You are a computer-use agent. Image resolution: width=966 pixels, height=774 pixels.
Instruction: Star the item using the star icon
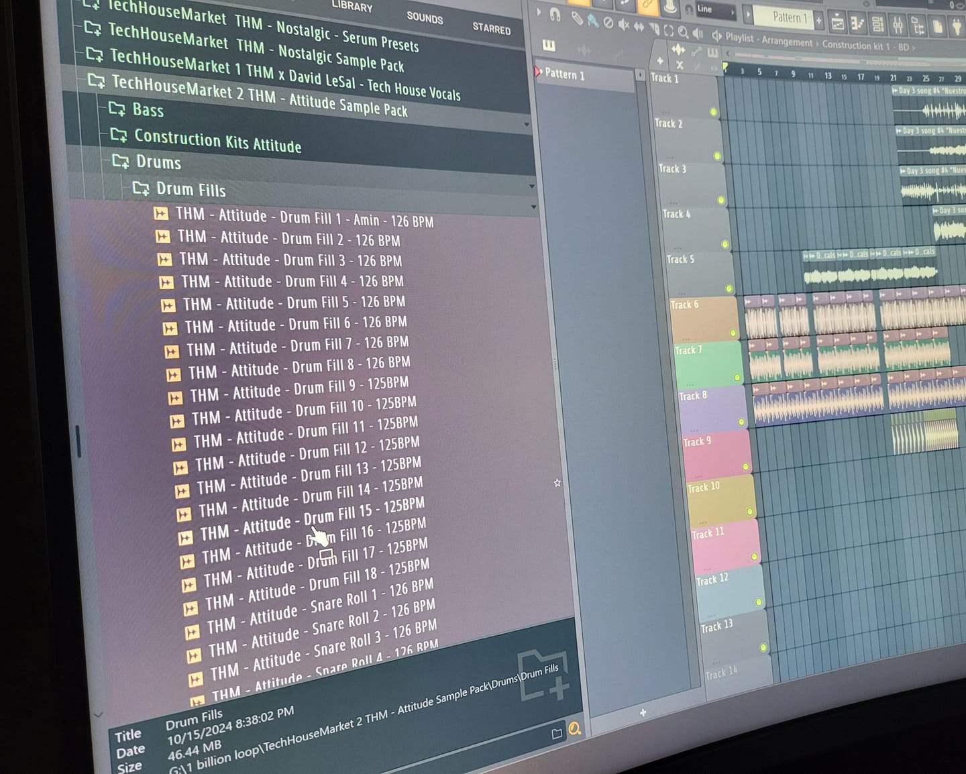tap(557, 482)
